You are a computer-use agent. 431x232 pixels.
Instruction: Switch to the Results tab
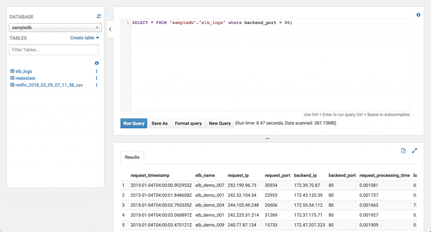click(132, 157)
